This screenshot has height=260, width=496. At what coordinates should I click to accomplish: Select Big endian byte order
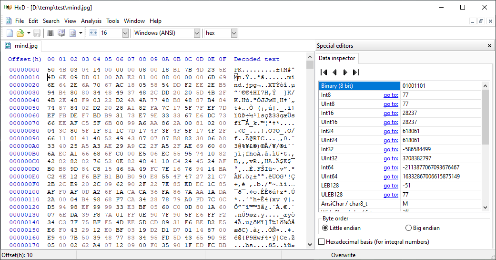pos(422,228)
